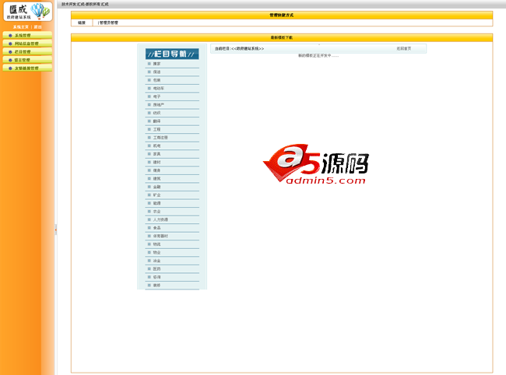Select the 机电 category

[x=156, y=145]
